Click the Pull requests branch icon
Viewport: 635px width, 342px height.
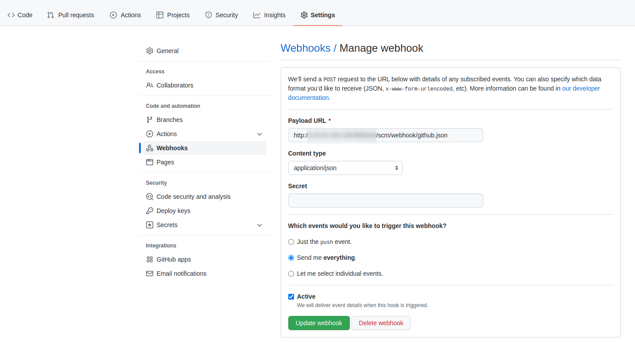coord(50,15)
